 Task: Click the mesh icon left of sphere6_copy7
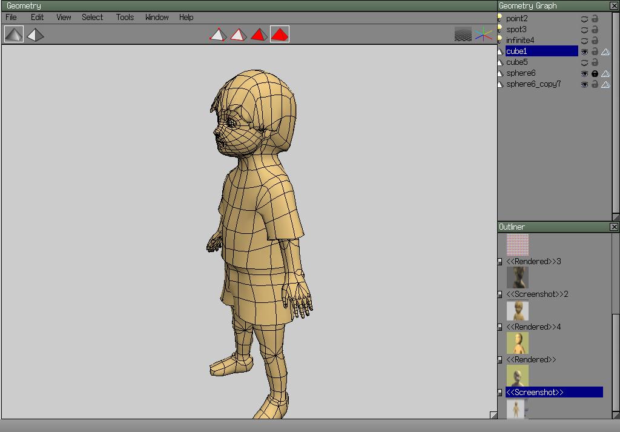500,84
